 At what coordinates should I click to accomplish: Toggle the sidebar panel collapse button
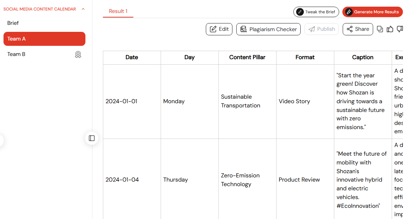[x=92, y=139]
